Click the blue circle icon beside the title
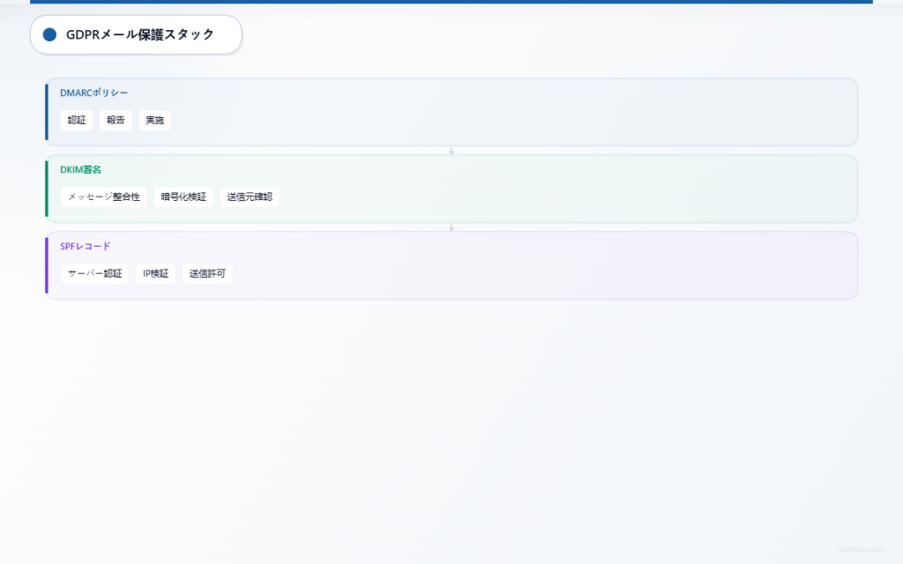Viewport: 903px width, 564px height. [x=50, y=35]
